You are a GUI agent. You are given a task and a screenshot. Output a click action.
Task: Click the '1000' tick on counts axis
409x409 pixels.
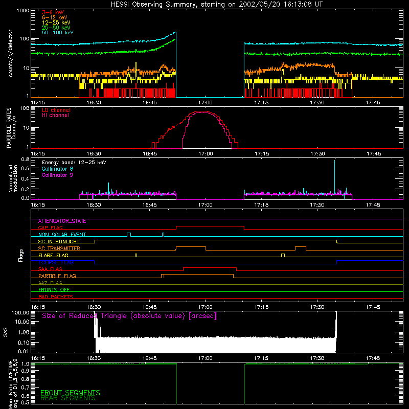[x=22, y=11]
